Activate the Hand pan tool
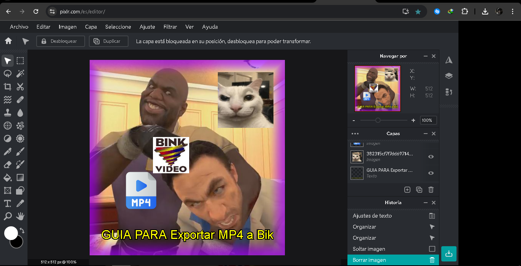Screen dimensions: 521x266 [20, 216]
